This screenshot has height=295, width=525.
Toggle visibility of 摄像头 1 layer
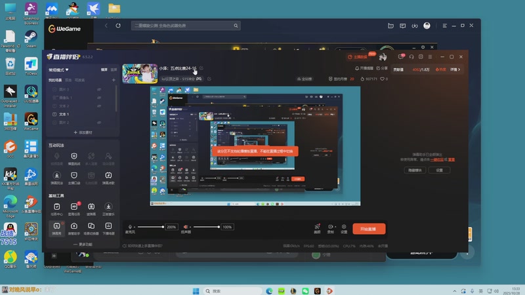tap(99, 98)
